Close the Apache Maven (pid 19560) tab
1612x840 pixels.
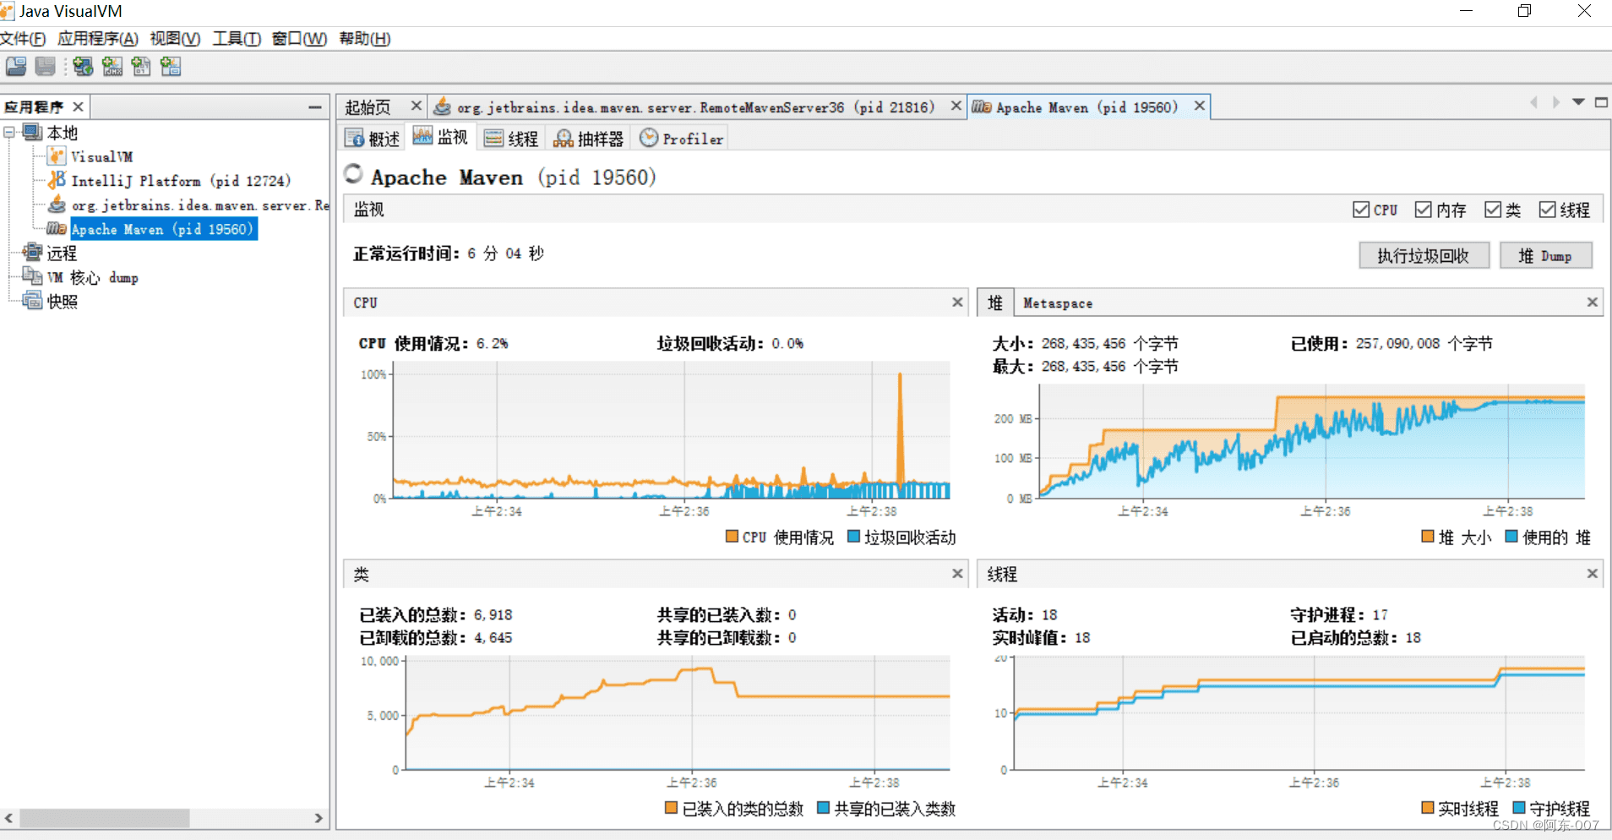(x=1199, y=106)
